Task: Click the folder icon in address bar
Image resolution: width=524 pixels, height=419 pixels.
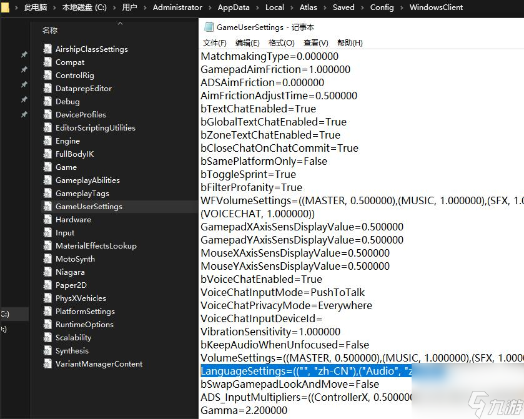Action: click(x=5, y=7)
